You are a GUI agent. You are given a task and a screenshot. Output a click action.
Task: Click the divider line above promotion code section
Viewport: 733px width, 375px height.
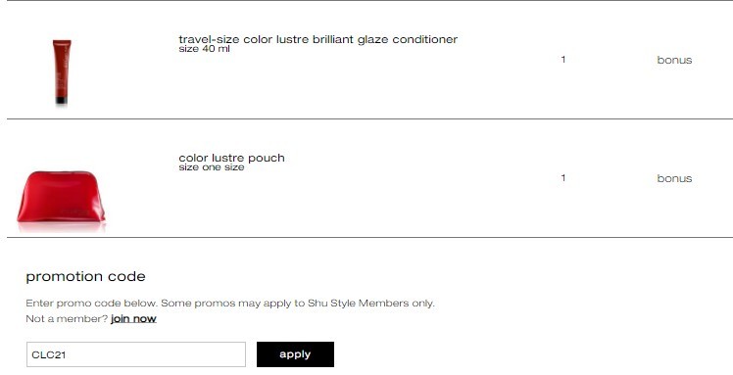point(369,237)
